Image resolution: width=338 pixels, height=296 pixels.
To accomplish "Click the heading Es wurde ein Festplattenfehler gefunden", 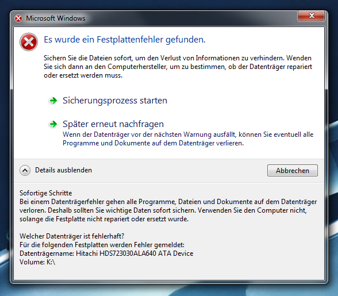I will (x=125, y=40).
